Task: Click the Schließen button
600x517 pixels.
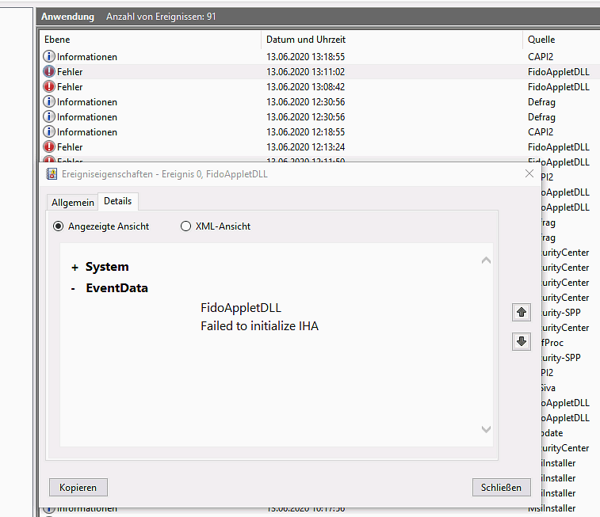Action: 501,488
